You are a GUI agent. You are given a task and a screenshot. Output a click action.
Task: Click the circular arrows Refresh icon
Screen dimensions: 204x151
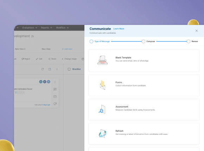pyautogui.click(x=102, y=133)
